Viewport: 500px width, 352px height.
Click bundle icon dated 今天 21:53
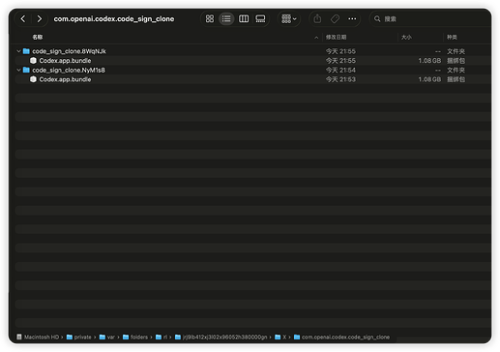pyautogui.click(x=33, y=79)
